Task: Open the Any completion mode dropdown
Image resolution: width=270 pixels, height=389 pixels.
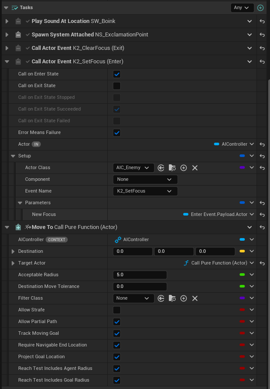Action: coord(242,8)
